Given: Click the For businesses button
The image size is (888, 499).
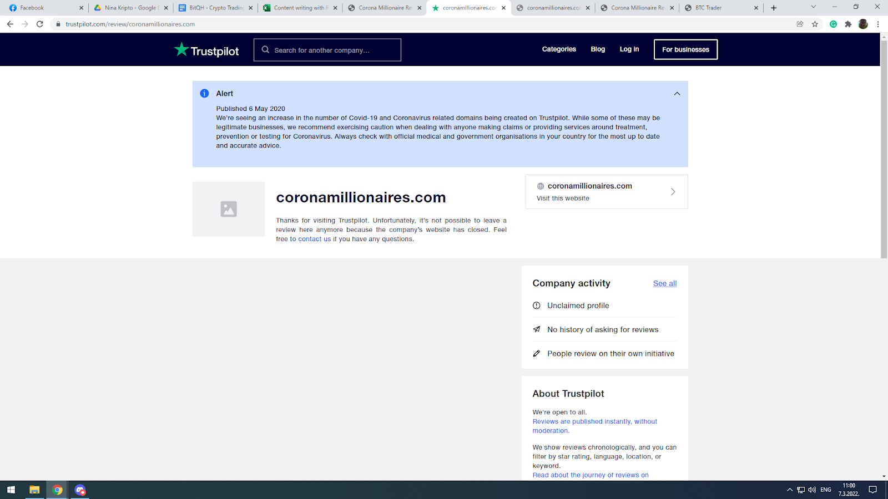Looking at the screenshot, I should [x=685, y=49].
